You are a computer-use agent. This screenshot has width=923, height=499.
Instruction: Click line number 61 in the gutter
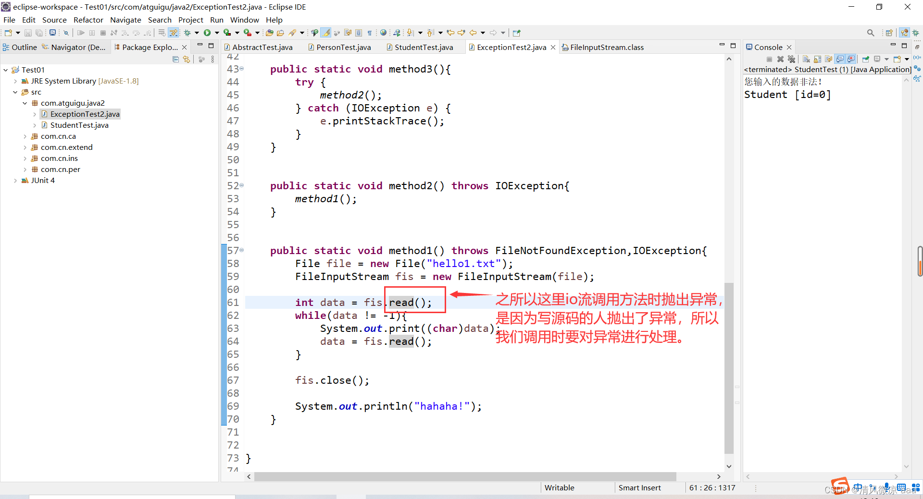[233, 303]
